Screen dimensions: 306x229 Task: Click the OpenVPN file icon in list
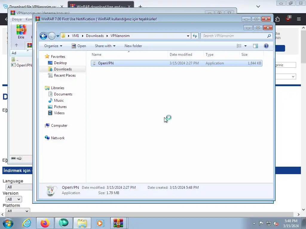(x=94, y=63)
